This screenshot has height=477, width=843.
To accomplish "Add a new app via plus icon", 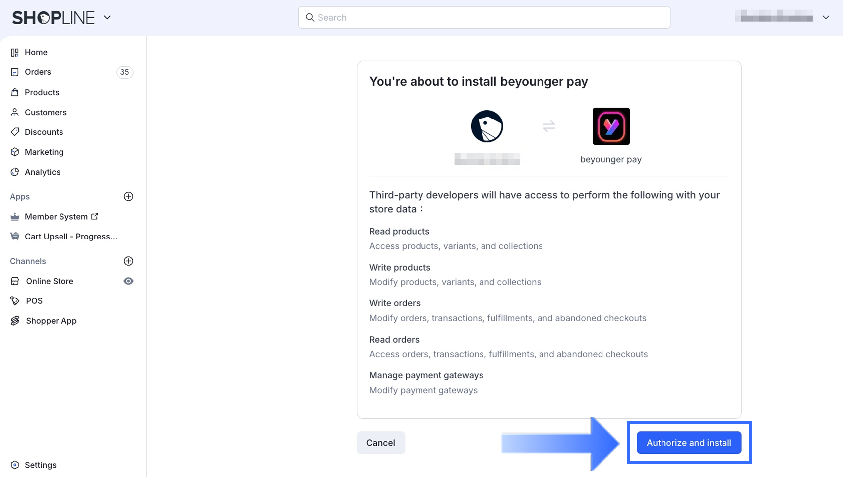I will (x=128, y=196).
